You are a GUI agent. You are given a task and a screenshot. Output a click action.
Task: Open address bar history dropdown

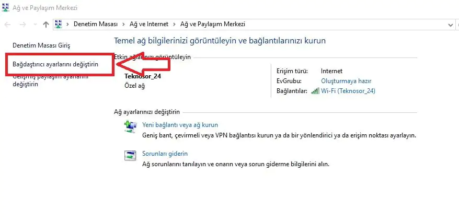click(451, 25)
